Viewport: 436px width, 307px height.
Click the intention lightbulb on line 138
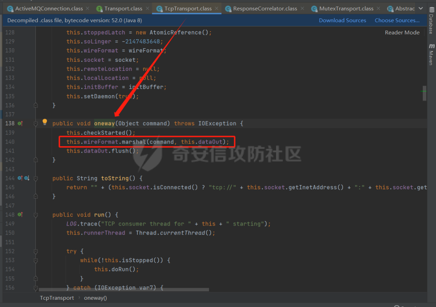[44, 122]
